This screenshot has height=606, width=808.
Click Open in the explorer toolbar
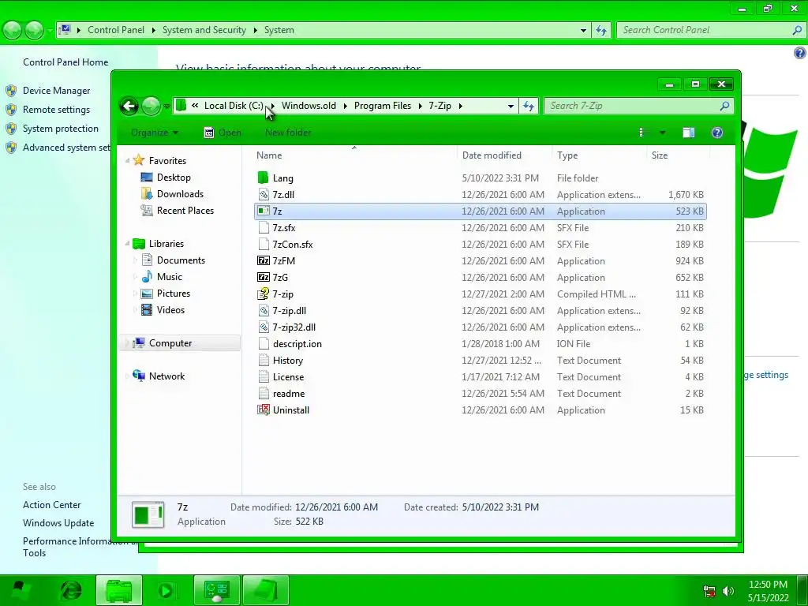(223, 133)
